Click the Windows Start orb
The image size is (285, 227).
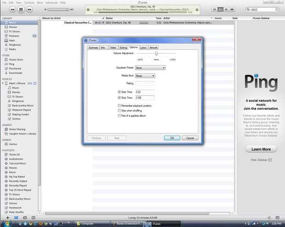point(6,223)
